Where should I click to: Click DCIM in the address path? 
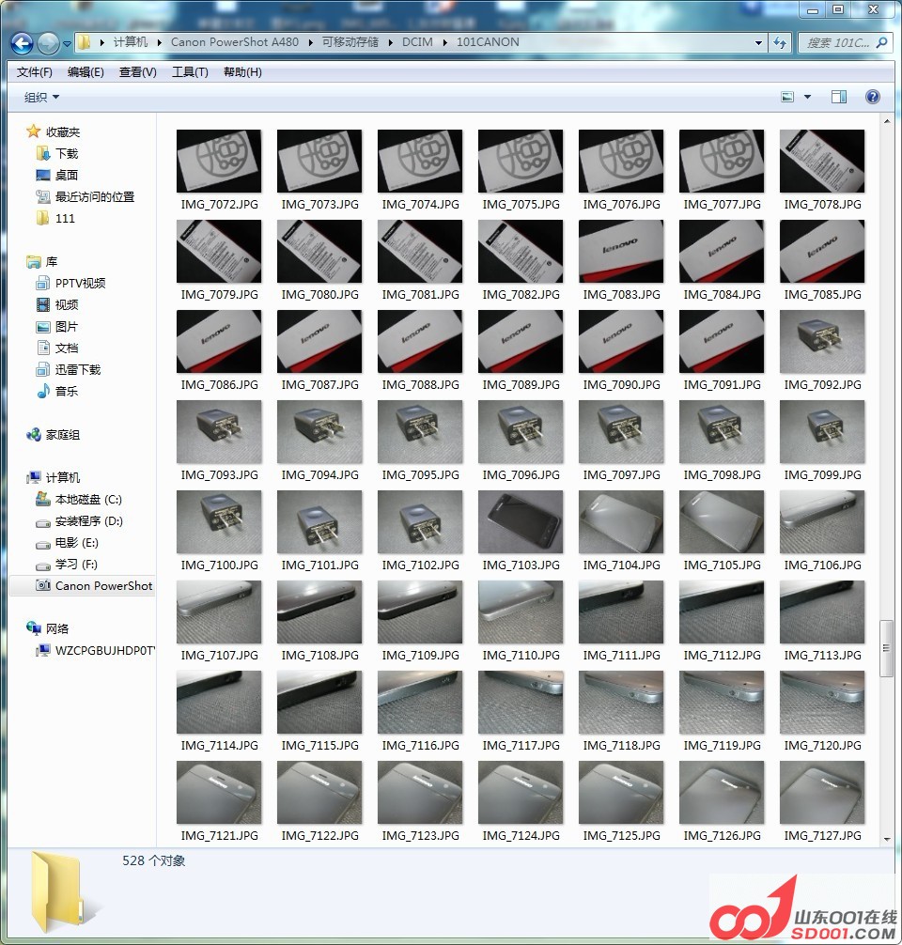tap(417, 42)
